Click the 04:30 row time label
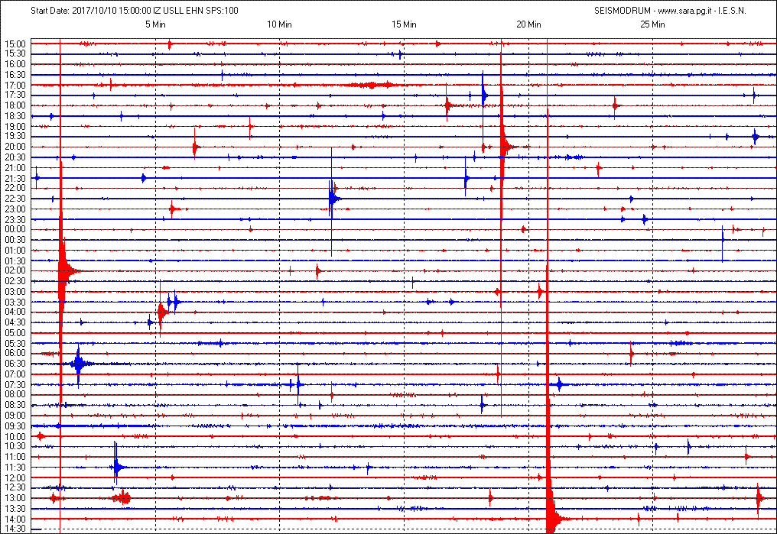The image size is (777, 534). coord(15,322)
